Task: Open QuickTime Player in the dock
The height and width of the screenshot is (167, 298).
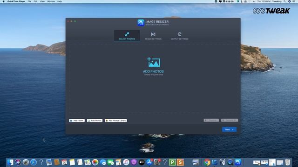Action: click(230, 162)
